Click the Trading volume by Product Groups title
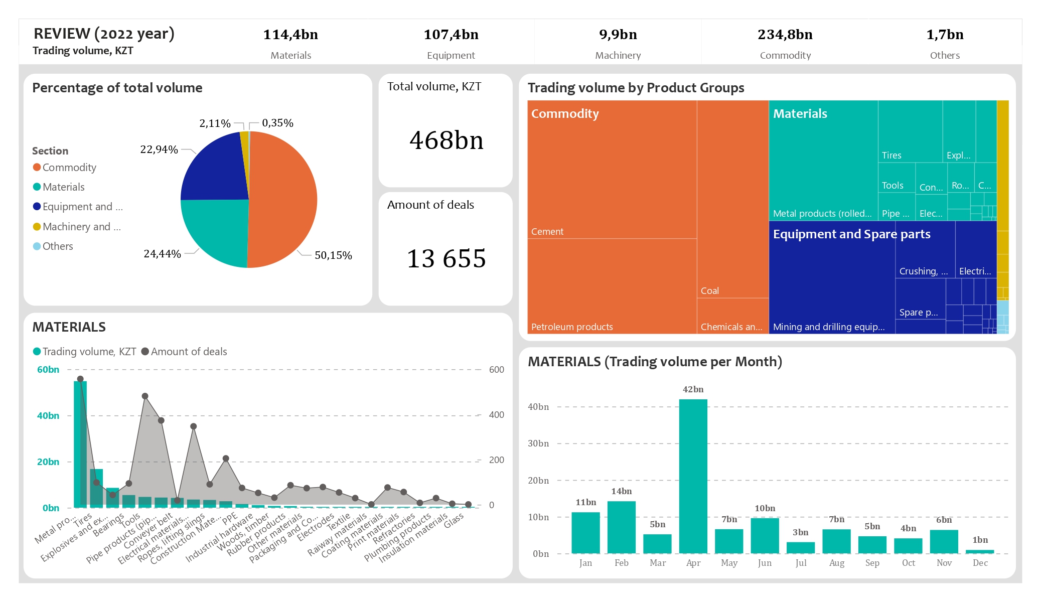The height and width of the screenshot is (602, 1041). [x=636, y=87]
